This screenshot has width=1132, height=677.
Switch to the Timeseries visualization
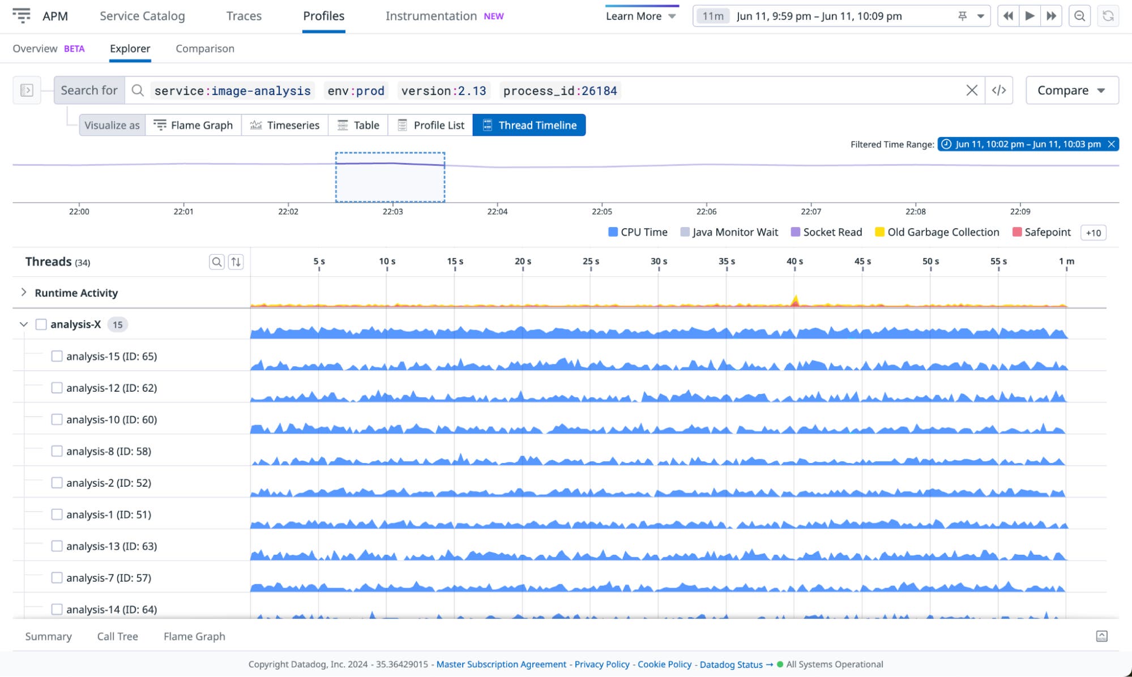click(x=257, y=125)
